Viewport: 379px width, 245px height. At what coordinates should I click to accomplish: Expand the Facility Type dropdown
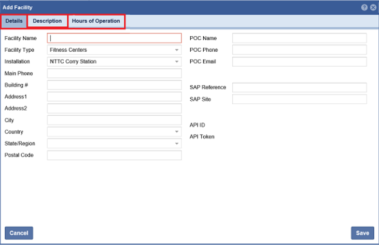tap(177, 50)
